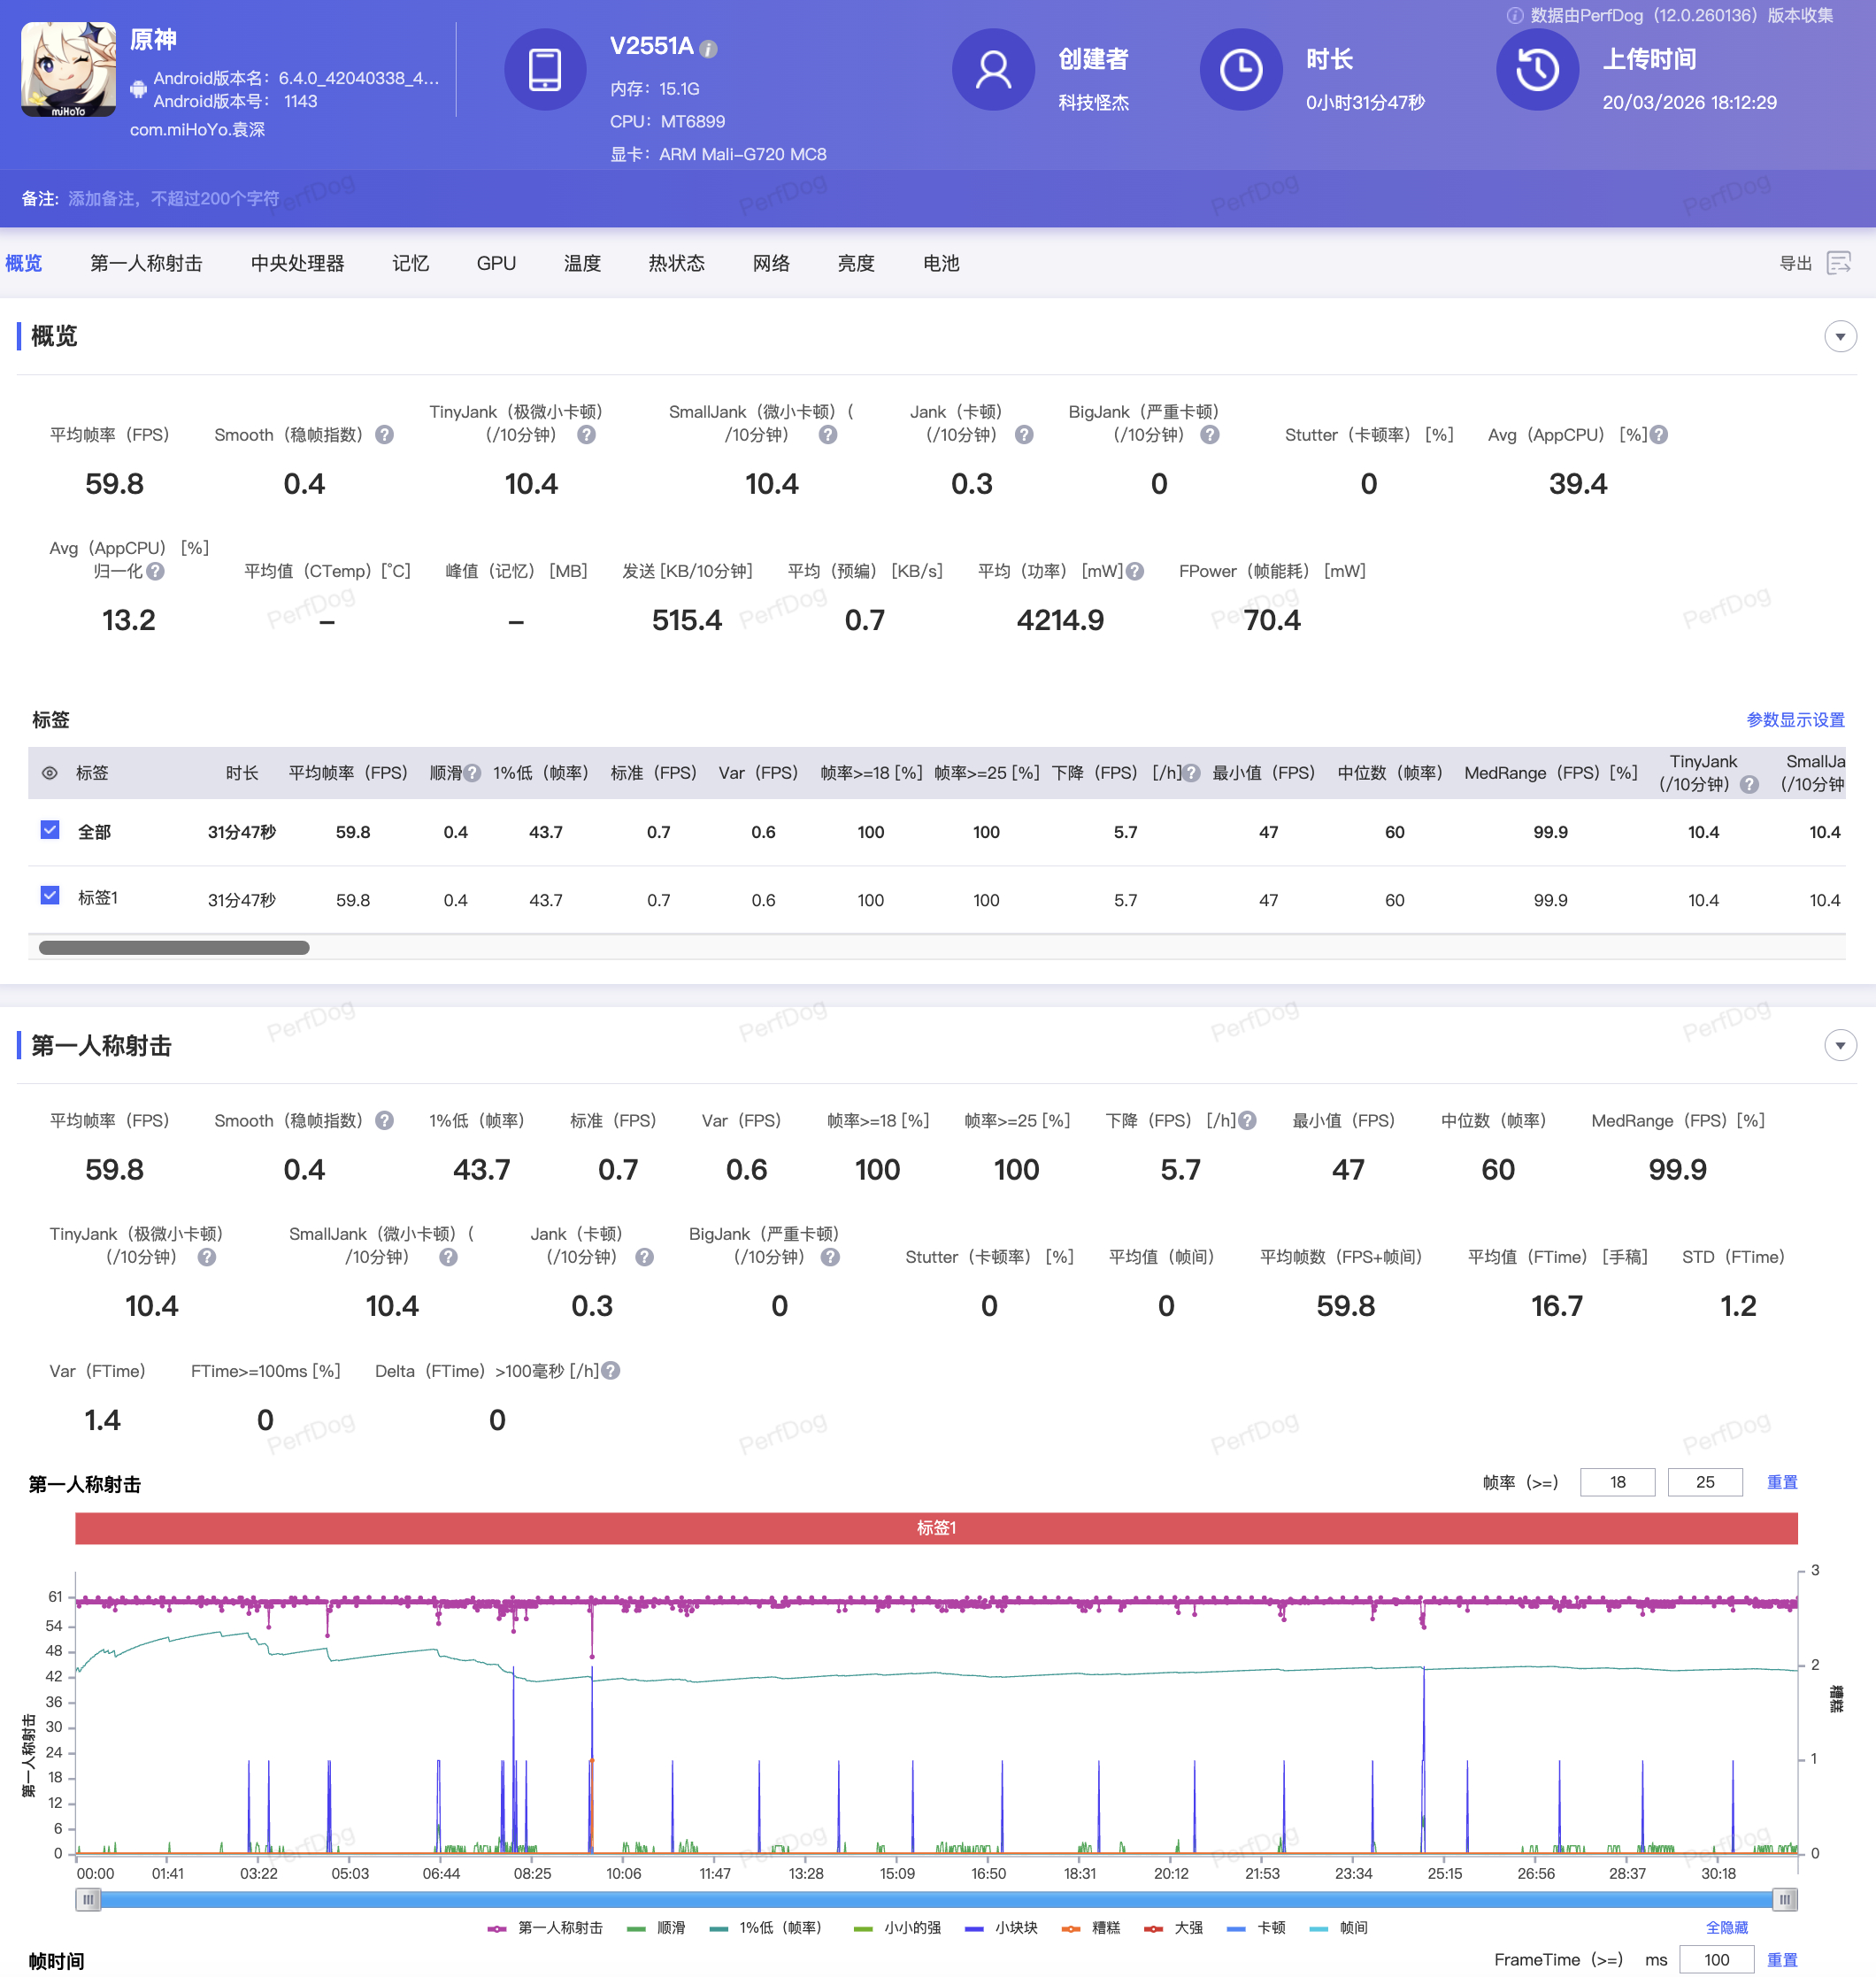This screenshot has width=1876, height=1977.
Task: Open the 中央处理器 tab
Action: tap(297, 263)
